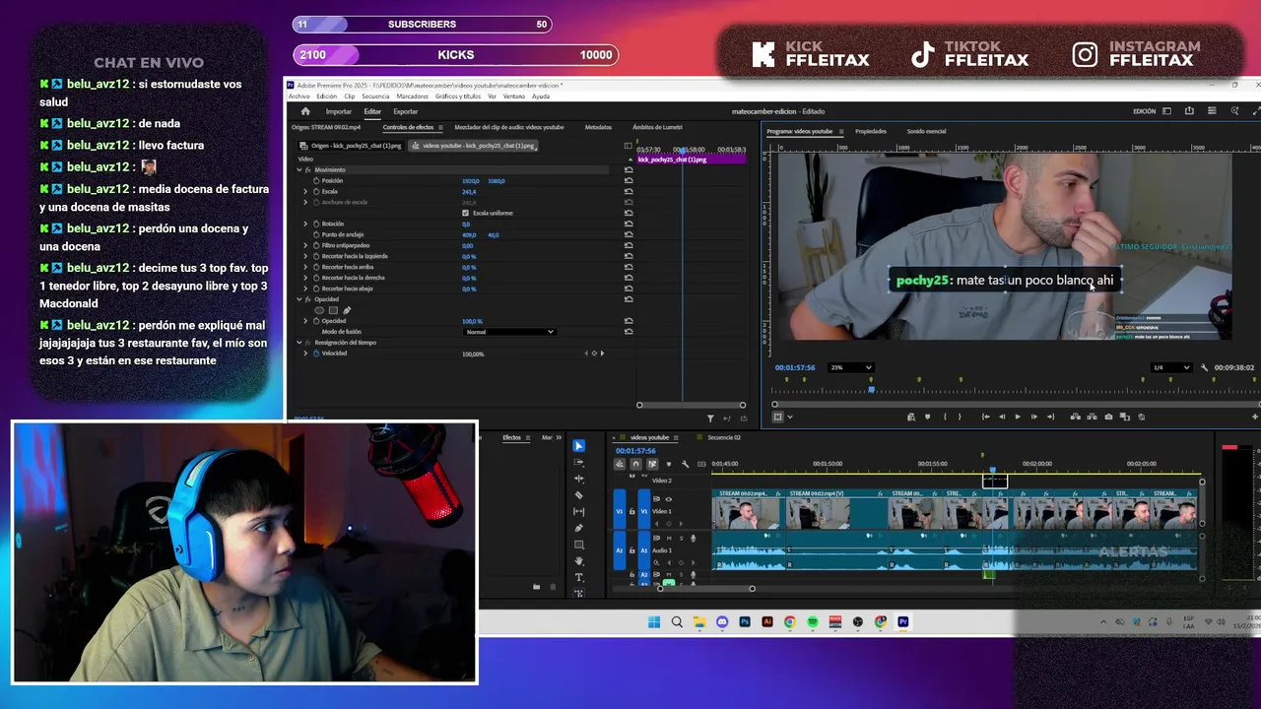Image resolution: width=1261 pixels, height=709 pixels.
Task: Go to the Importar workspace
Action: point(338,111)
